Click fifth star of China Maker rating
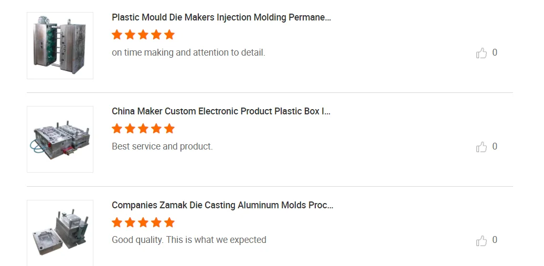Image resolution: width=544 pixels, height=266 pixels. point(169,129)
